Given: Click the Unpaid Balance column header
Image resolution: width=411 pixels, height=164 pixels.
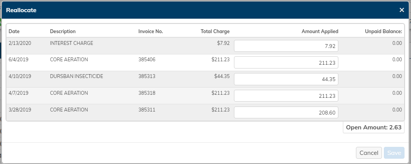Looking at the screenshot, I should point(383,31).
